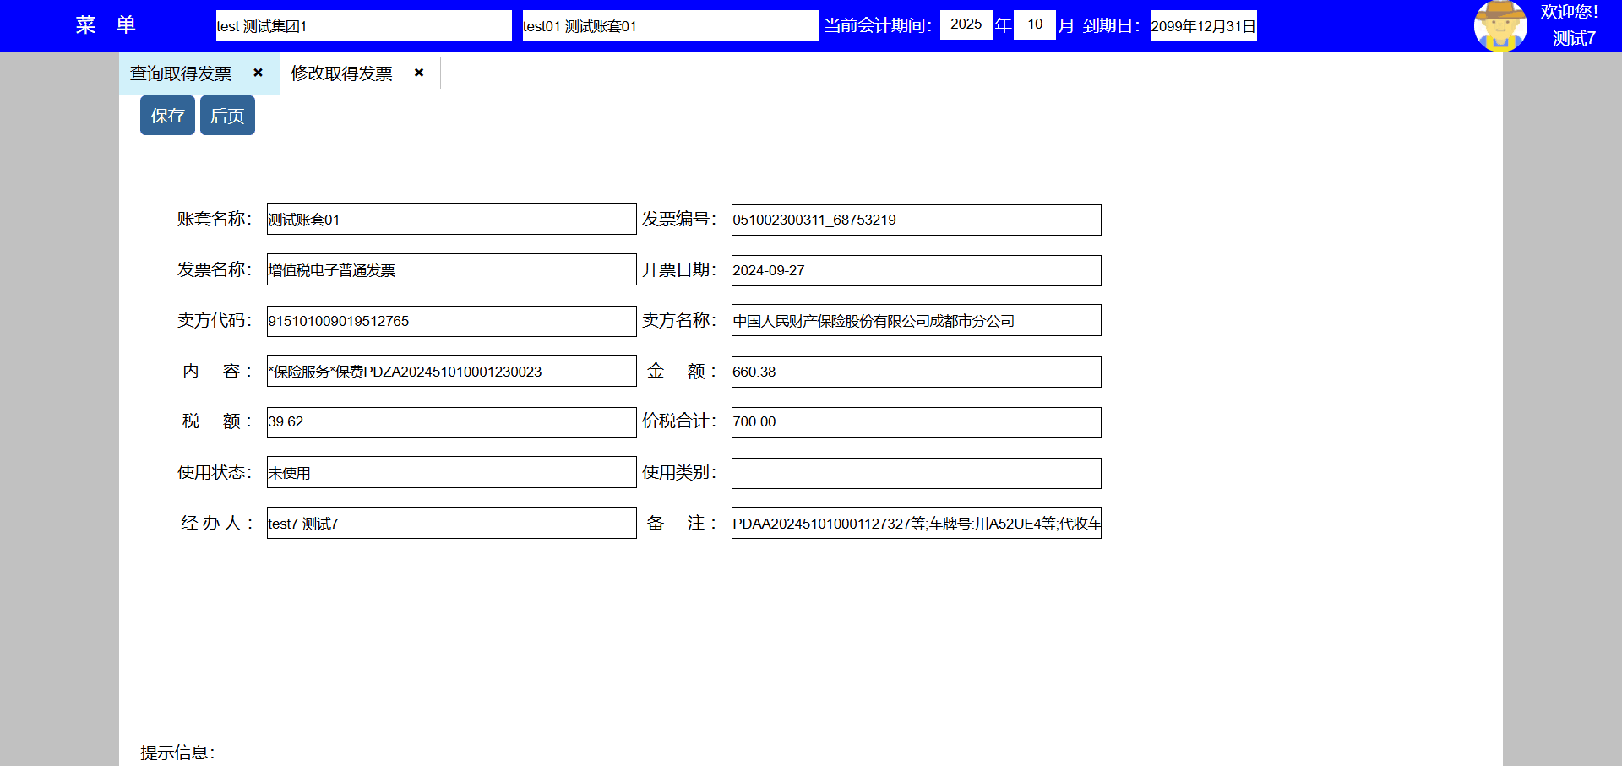Focus the 开票日期 field
Viewport: 1622px width, 766px height.
916,270
